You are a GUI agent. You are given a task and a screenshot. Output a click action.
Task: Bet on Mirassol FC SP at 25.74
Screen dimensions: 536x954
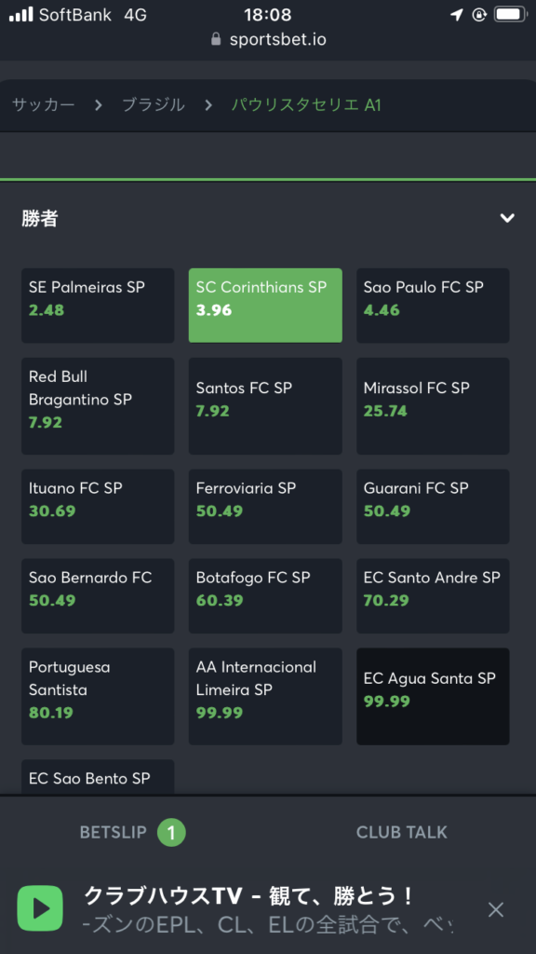tap(433, 406)
